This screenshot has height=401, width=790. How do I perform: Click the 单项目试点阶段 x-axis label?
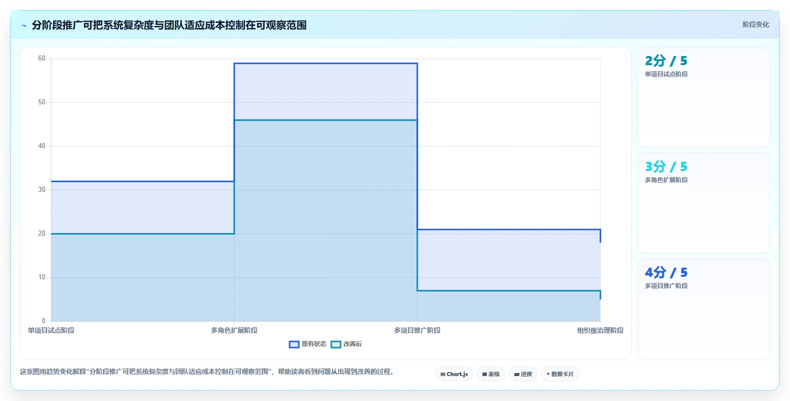tap(51, 330)
